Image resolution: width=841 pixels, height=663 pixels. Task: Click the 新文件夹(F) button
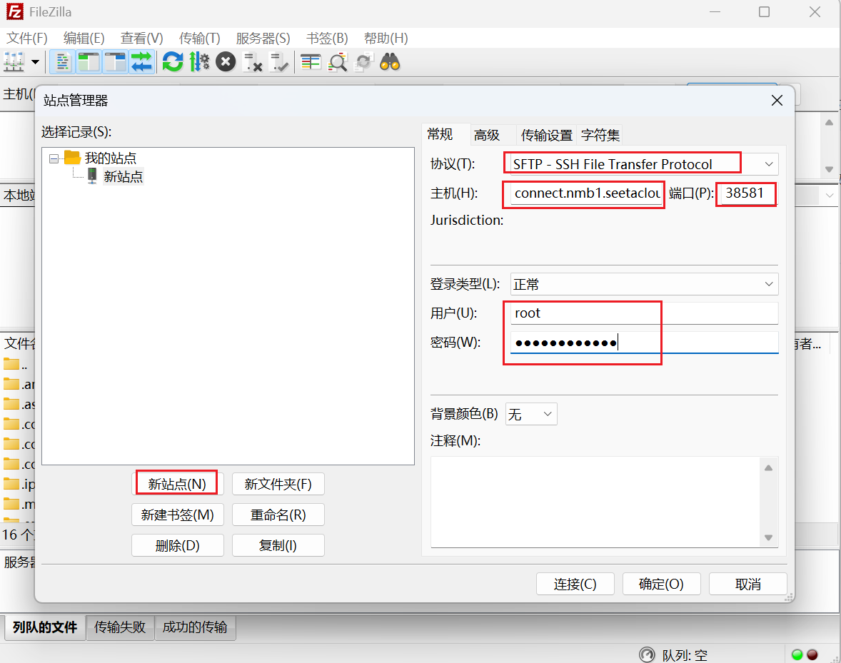[278, 484]
